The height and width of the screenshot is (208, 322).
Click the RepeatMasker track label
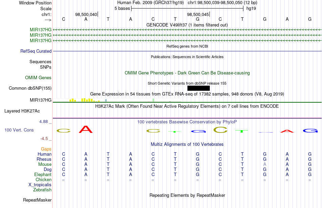click(x=37, y=200)
